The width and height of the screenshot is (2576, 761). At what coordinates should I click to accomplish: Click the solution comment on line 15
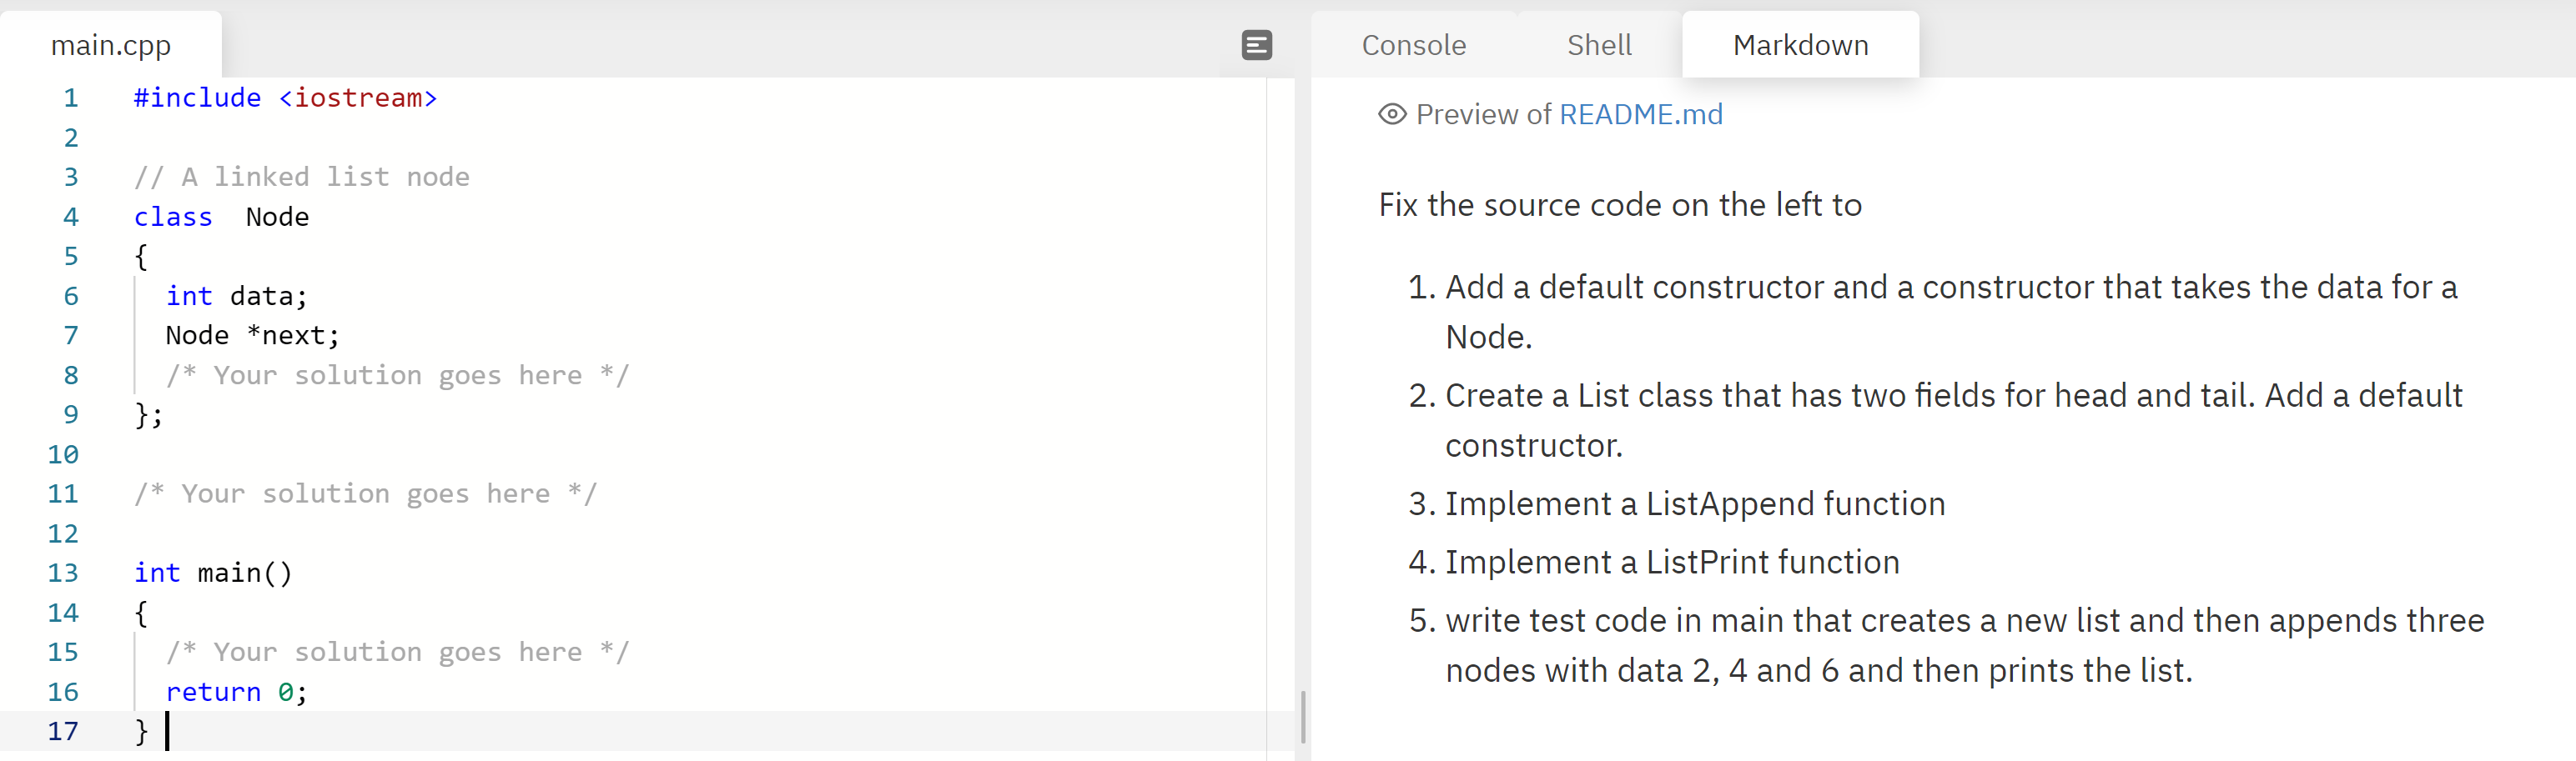click(397, 652)
